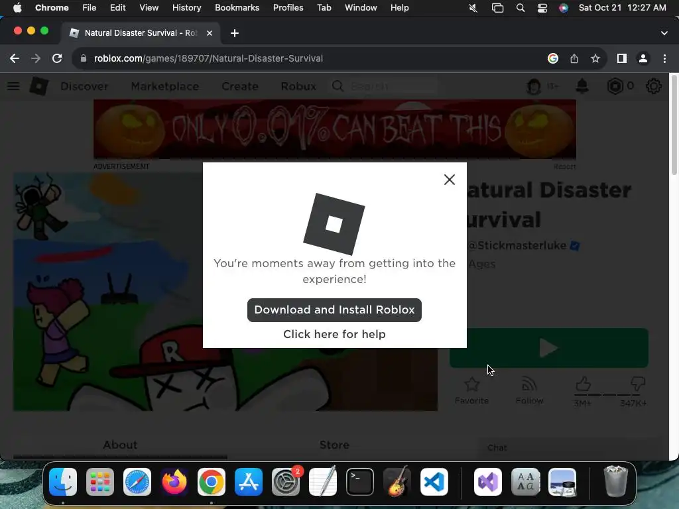Open the Discover page
Screen dimensions: 679x509
(84, 87)
